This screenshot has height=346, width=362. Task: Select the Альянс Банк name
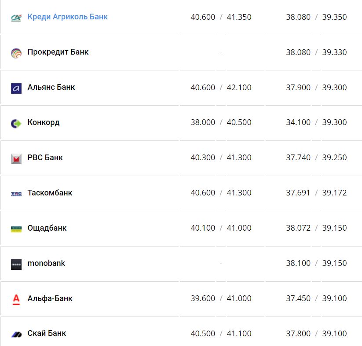51,87
